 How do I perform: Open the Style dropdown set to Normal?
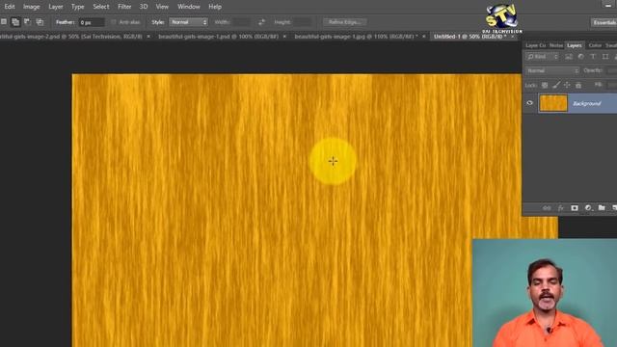point(189,22)
